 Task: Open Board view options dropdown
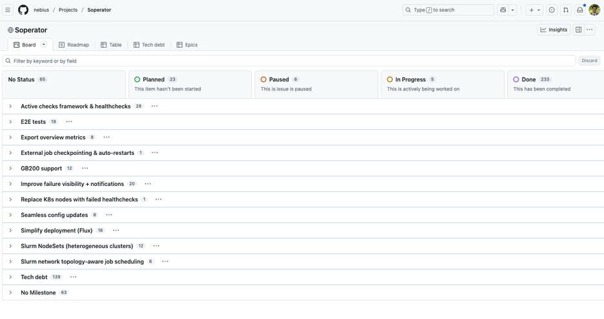(x=44, y=45)
